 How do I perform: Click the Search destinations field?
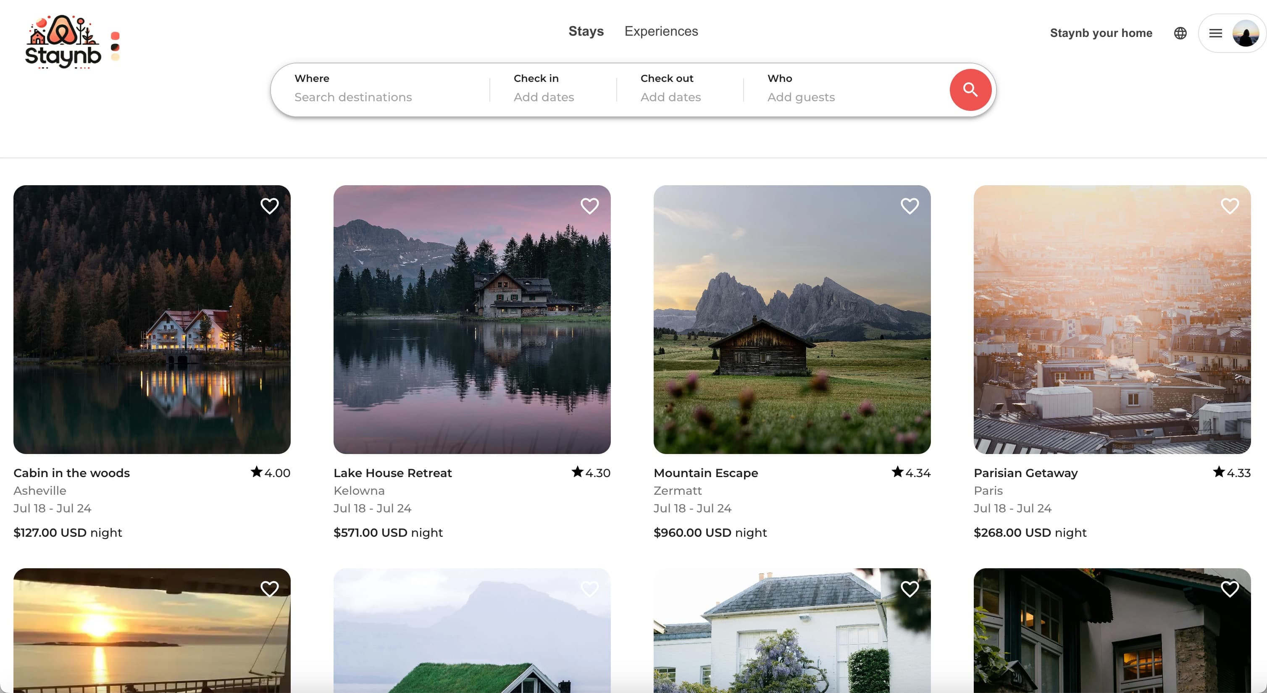point(352,97)
